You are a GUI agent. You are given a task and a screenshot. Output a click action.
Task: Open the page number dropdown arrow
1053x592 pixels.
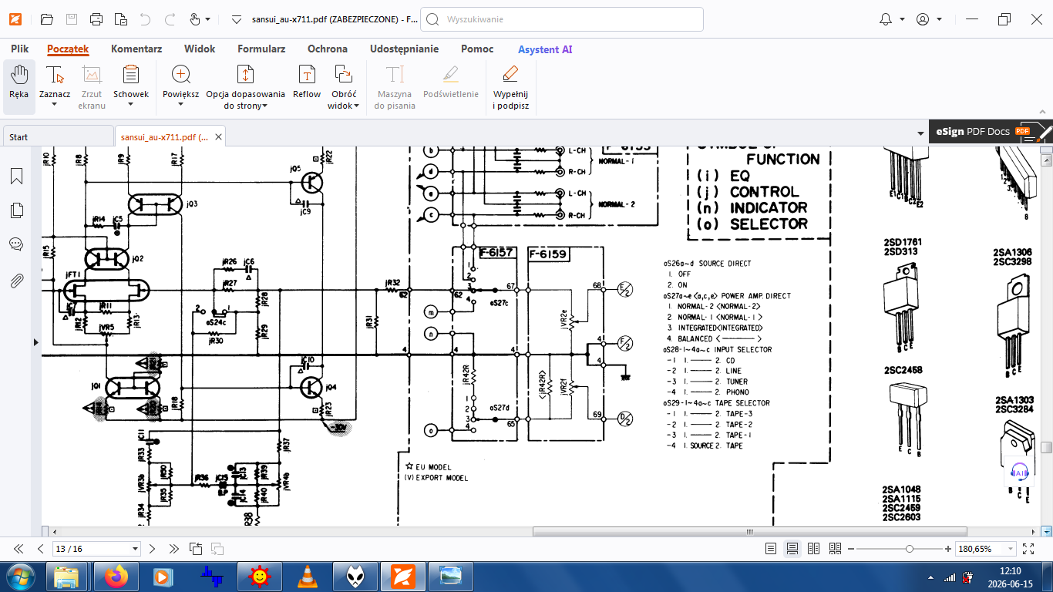(136, 550)
